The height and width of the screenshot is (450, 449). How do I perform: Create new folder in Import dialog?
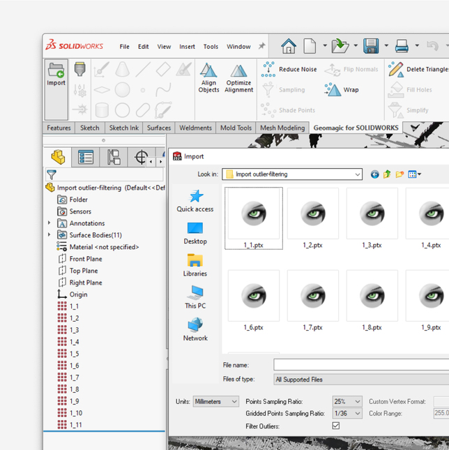(399, 174)
